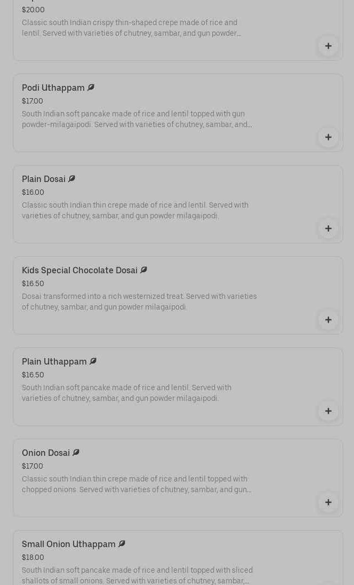
Task: Add Onion Dosai using plus icon
Action: tap(328, 502)
